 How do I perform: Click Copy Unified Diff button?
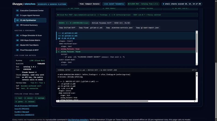(x=67, y=28)
